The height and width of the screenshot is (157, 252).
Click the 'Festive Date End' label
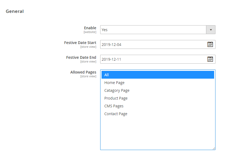[81, 57]
